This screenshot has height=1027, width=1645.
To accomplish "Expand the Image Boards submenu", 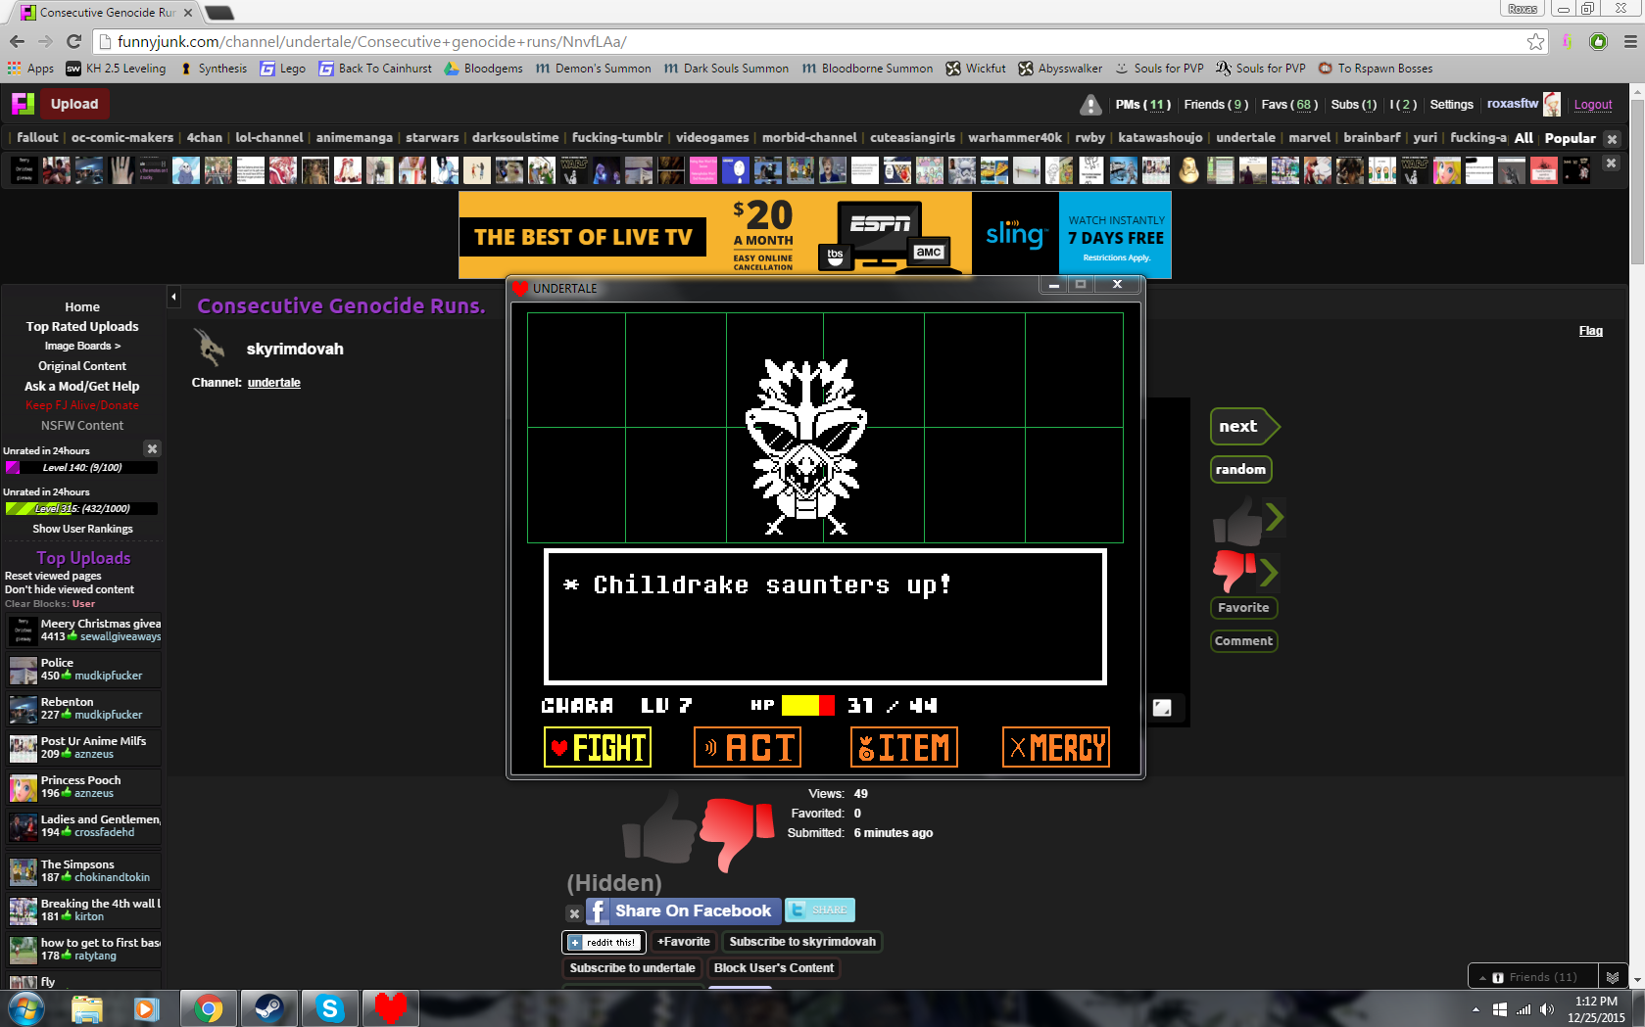I will pyautogui.click(x=82, y=346).
